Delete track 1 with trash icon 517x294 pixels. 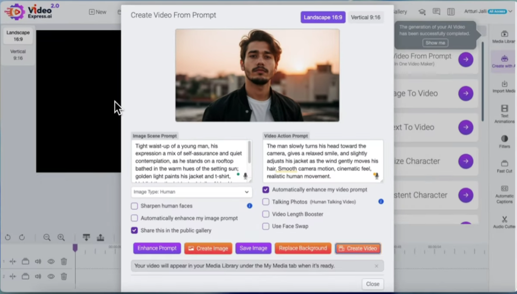64,261
